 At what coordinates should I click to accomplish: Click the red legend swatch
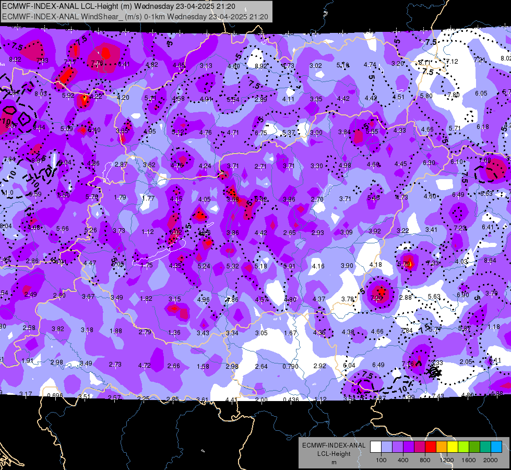point(431,447)
